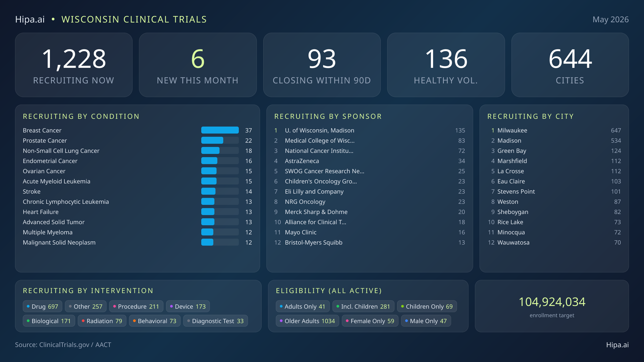This screenshot has width=644, height=362.
Task: Click the Female Only 59 chip
Action: (370, 321)
